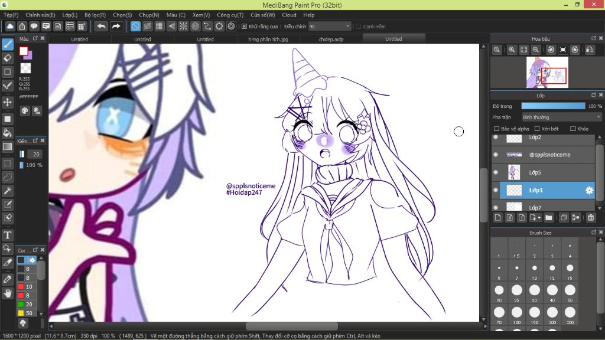Undock the Brush Size panel
The height and width of the screenshot is (340, 605).
click(593, 233)
